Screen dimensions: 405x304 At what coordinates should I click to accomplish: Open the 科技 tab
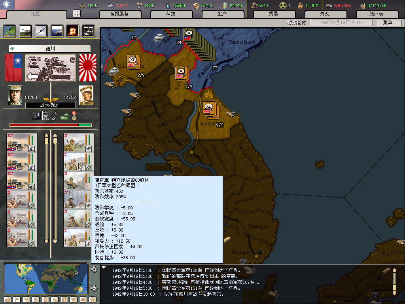(171, 14)
